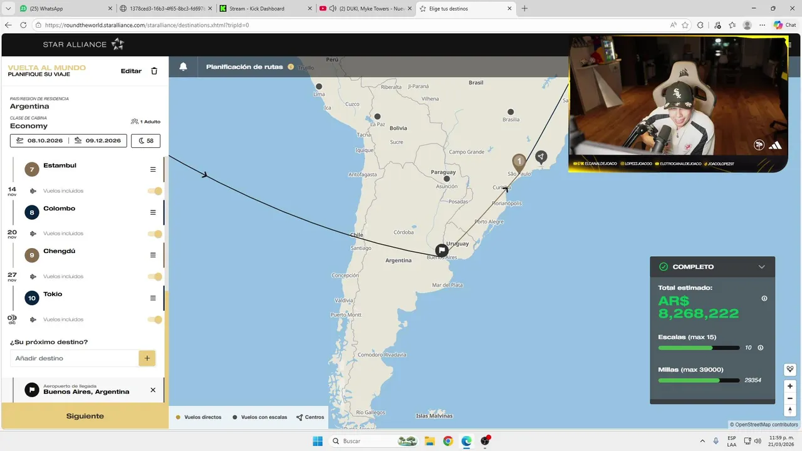Zoom in the map with plus button
802x451 pixels.
pos(790,386)
